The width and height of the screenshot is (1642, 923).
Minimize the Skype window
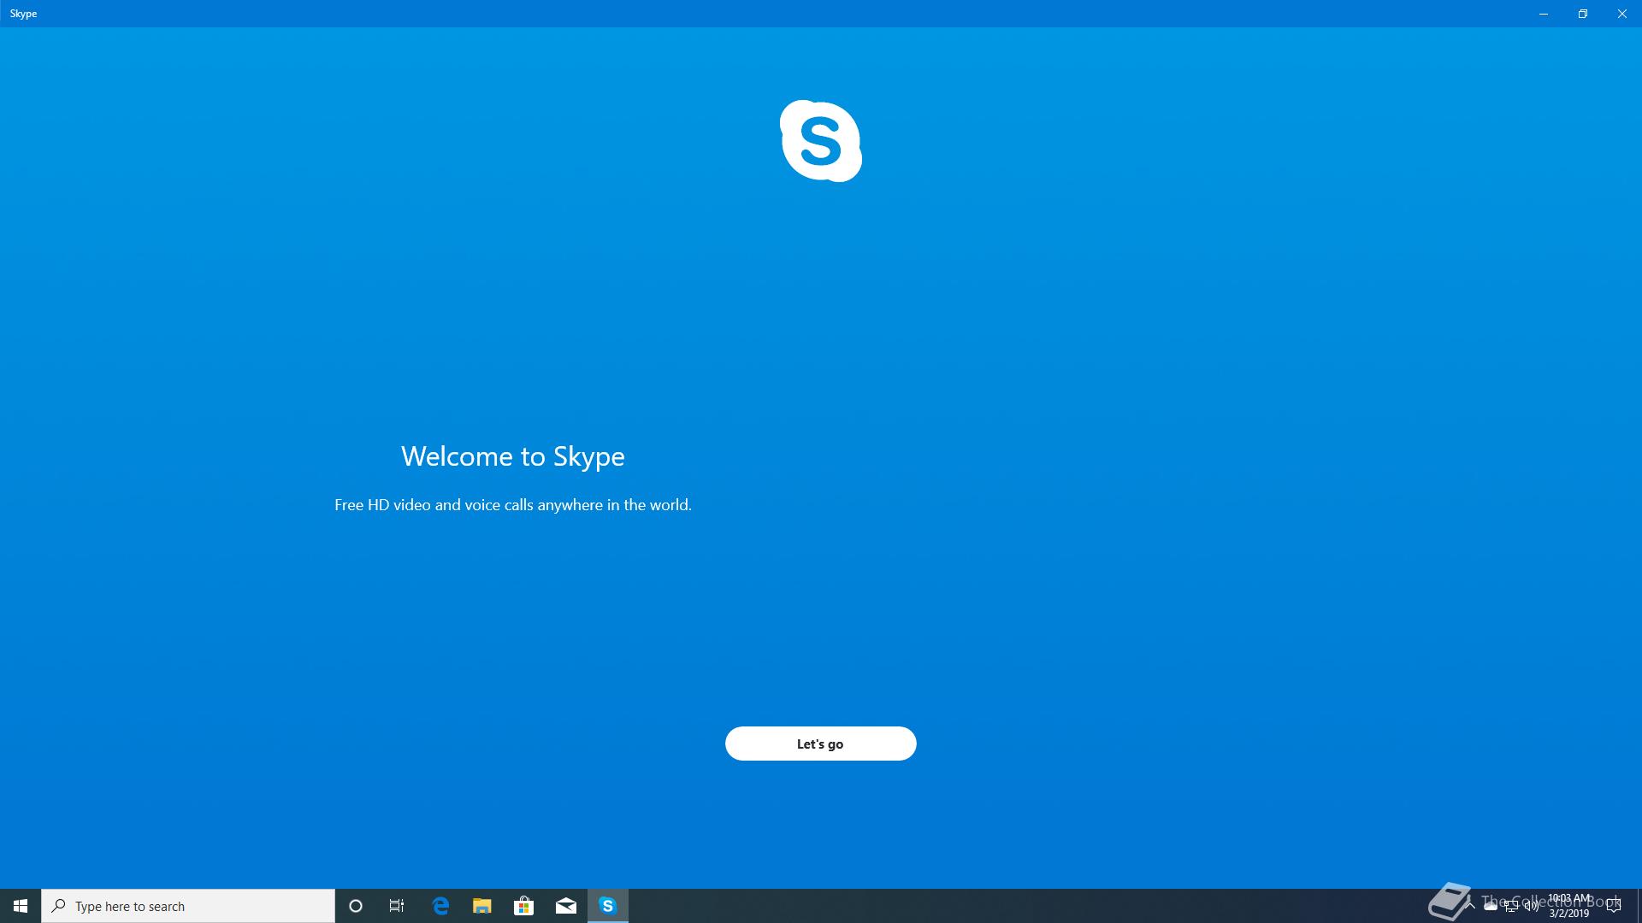point(1544,14)
